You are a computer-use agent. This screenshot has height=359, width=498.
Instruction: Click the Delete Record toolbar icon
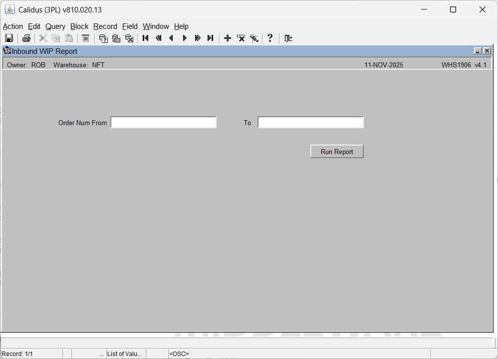[x=241, y=38]
